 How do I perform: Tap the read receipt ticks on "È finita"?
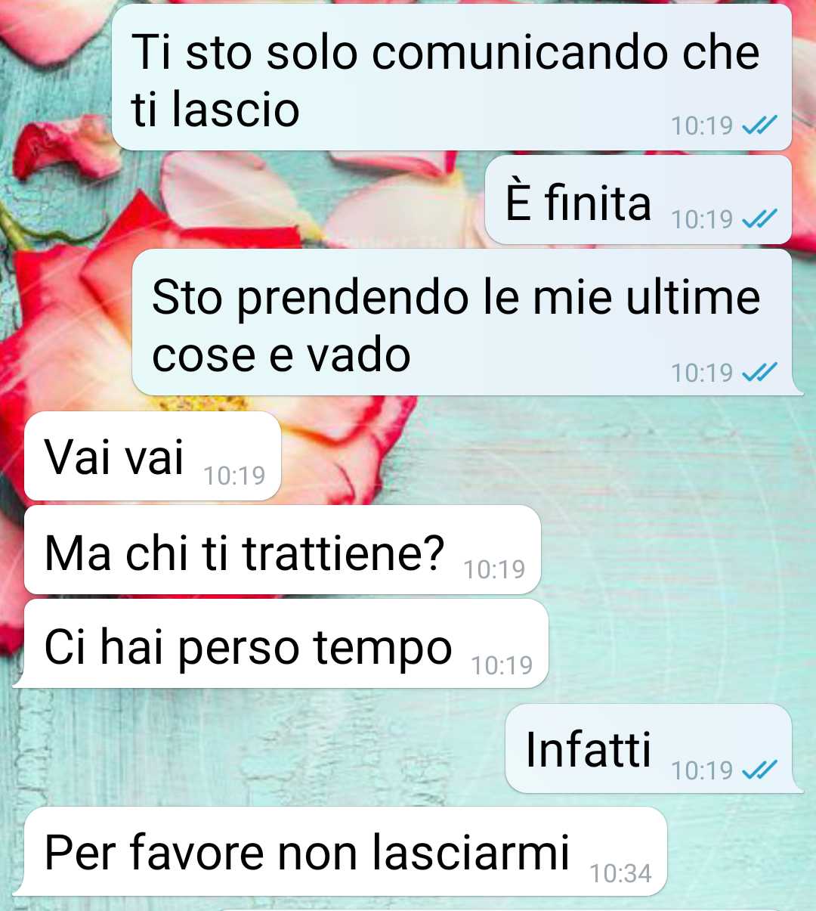tap(759, 219)
